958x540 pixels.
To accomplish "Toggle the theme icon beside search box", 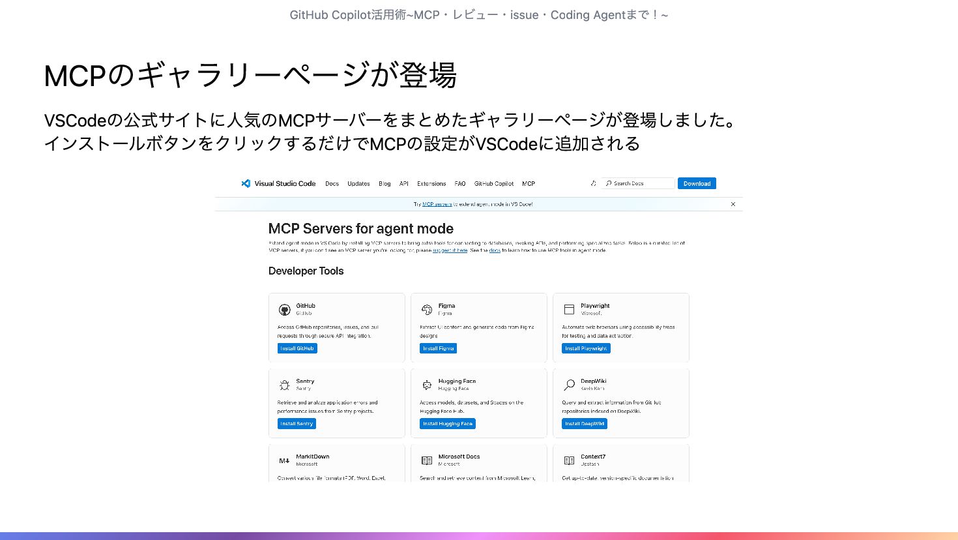I will pos(593,183).
